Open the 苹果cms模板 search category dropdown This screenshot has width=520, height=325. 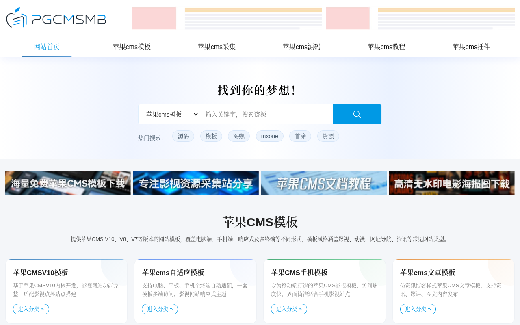tap(172, 114)
